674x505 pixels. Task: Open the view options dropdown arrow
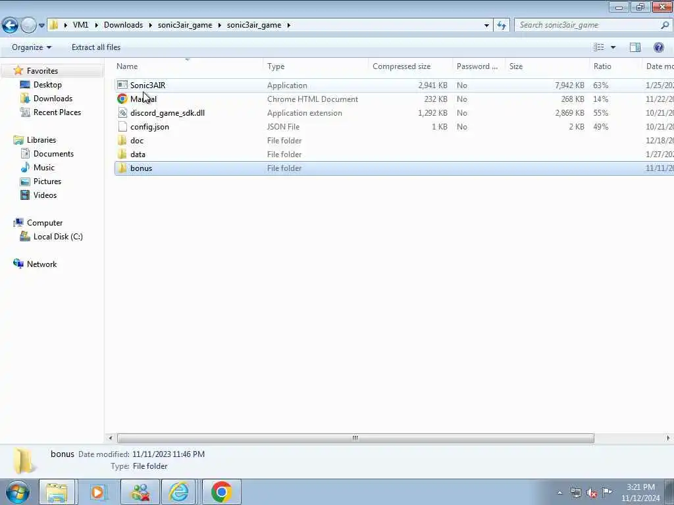tap(613, 47)
